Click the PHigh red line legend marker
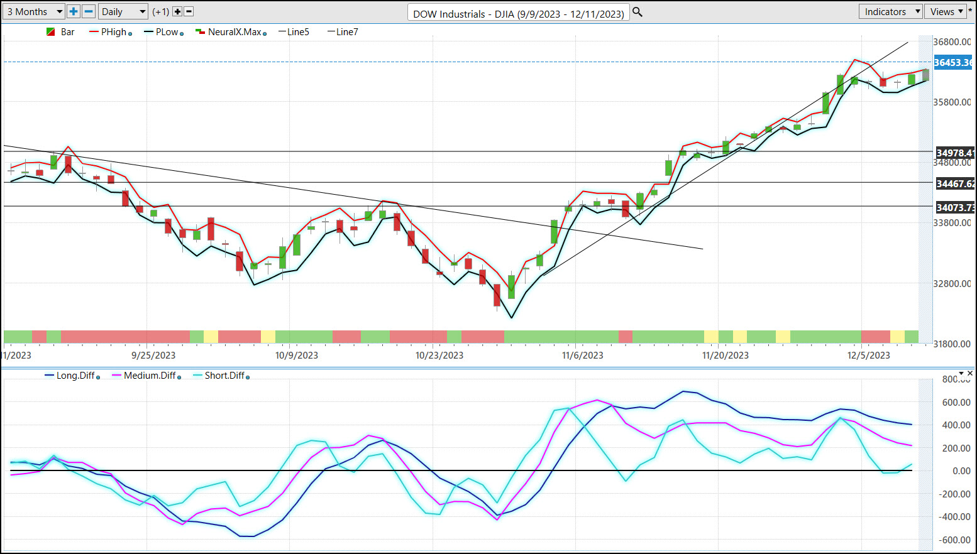 pos(94,32)
